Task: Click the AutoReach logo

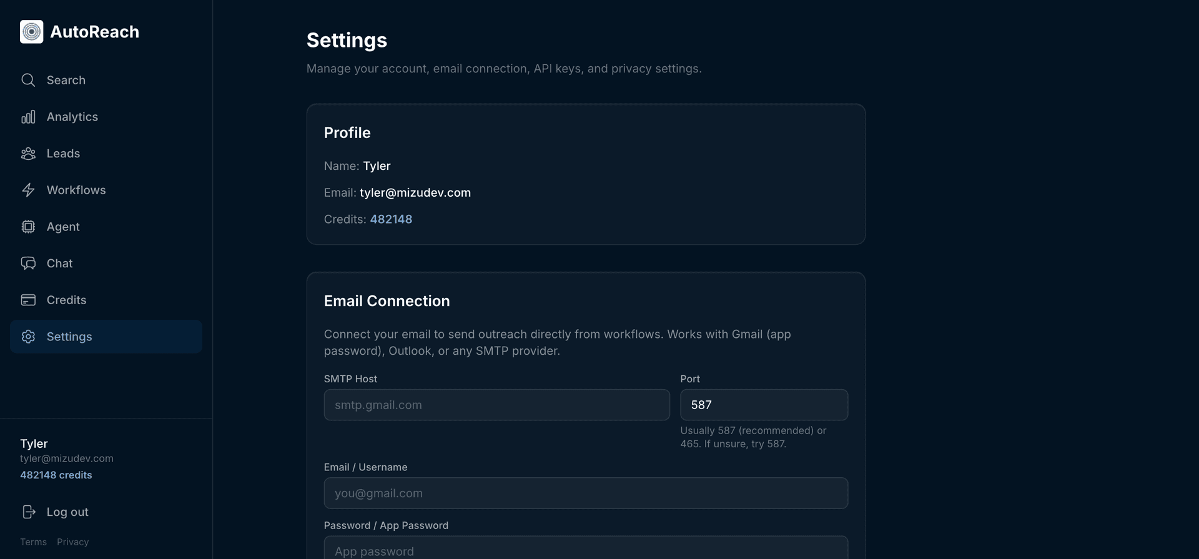Action: tap(79, 32)
